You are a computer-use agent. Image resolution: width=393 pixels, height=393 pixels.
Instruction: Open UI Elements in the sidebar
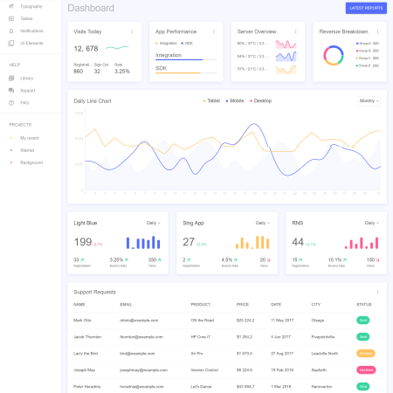pyautogui.click(x=31, y=43)
